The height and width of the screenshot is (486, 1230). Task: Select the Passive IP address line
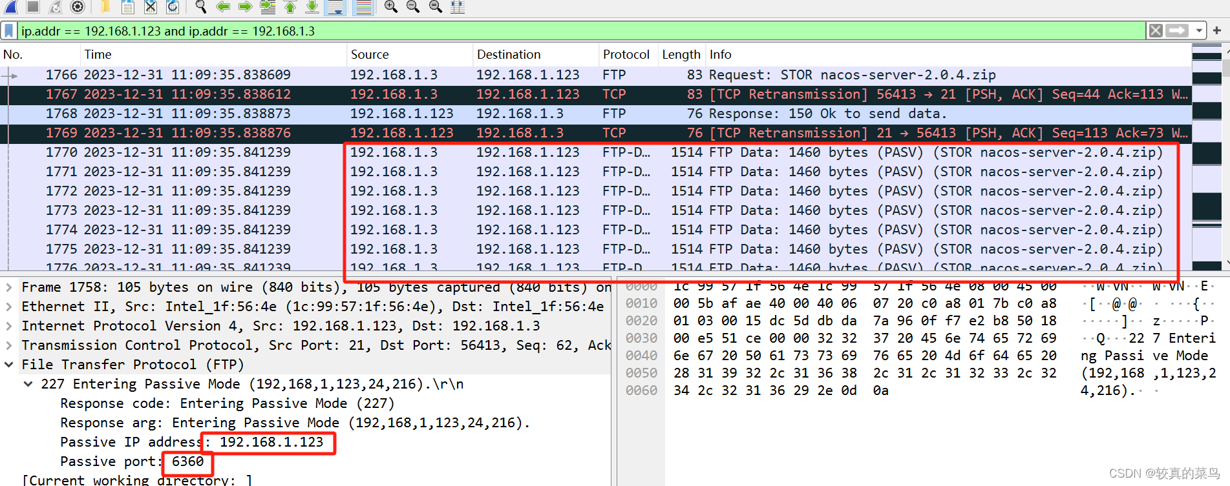point(192,442)
